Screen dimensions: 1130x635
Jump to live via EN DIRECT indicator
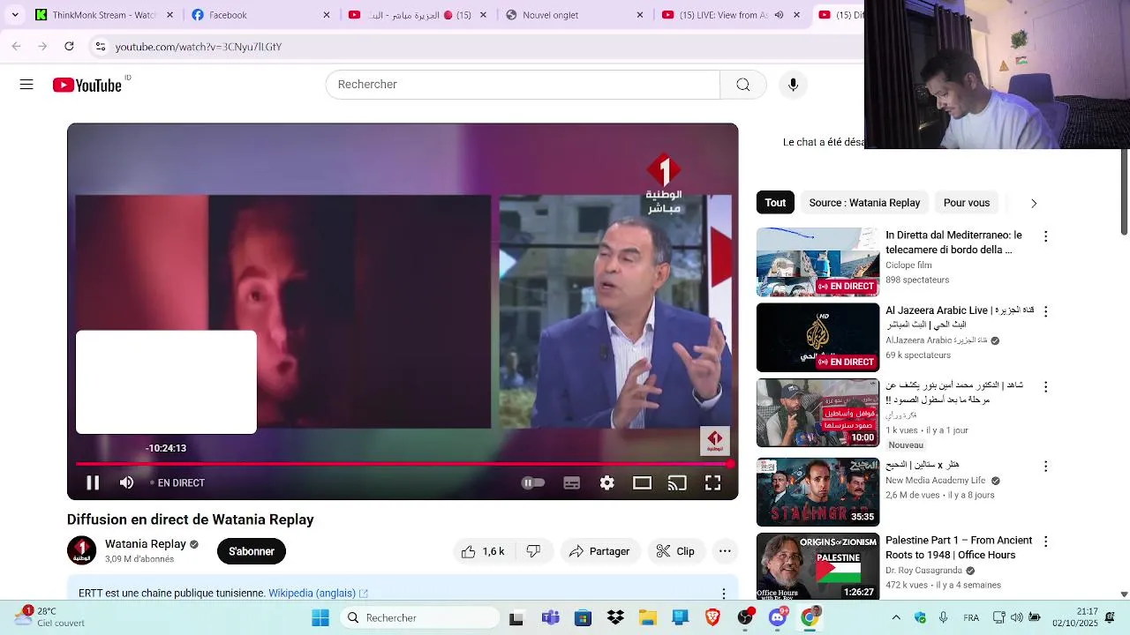point(177,483)
